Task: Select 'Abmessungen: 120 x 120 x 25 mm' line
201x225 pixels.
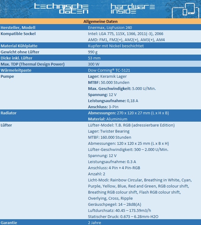Action: (128, 144)
